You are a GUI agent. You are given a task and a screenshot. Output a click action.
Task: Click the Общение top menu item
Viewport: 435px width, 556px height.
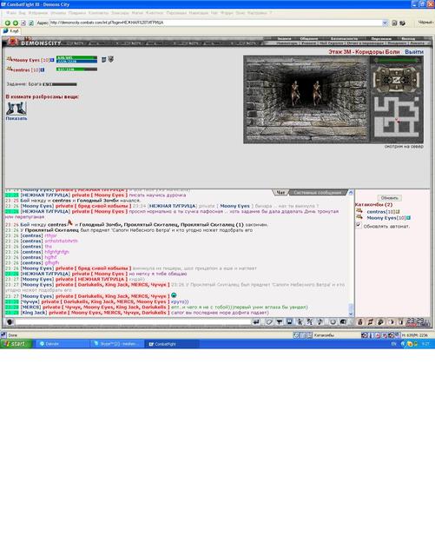tap(309, 38)
